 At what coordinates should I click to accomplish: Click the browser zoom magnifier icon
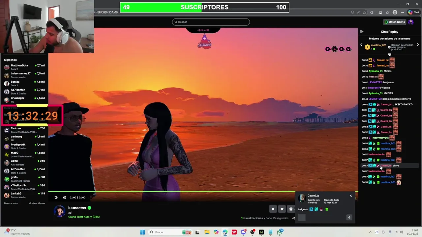click(x=353, y=13)
